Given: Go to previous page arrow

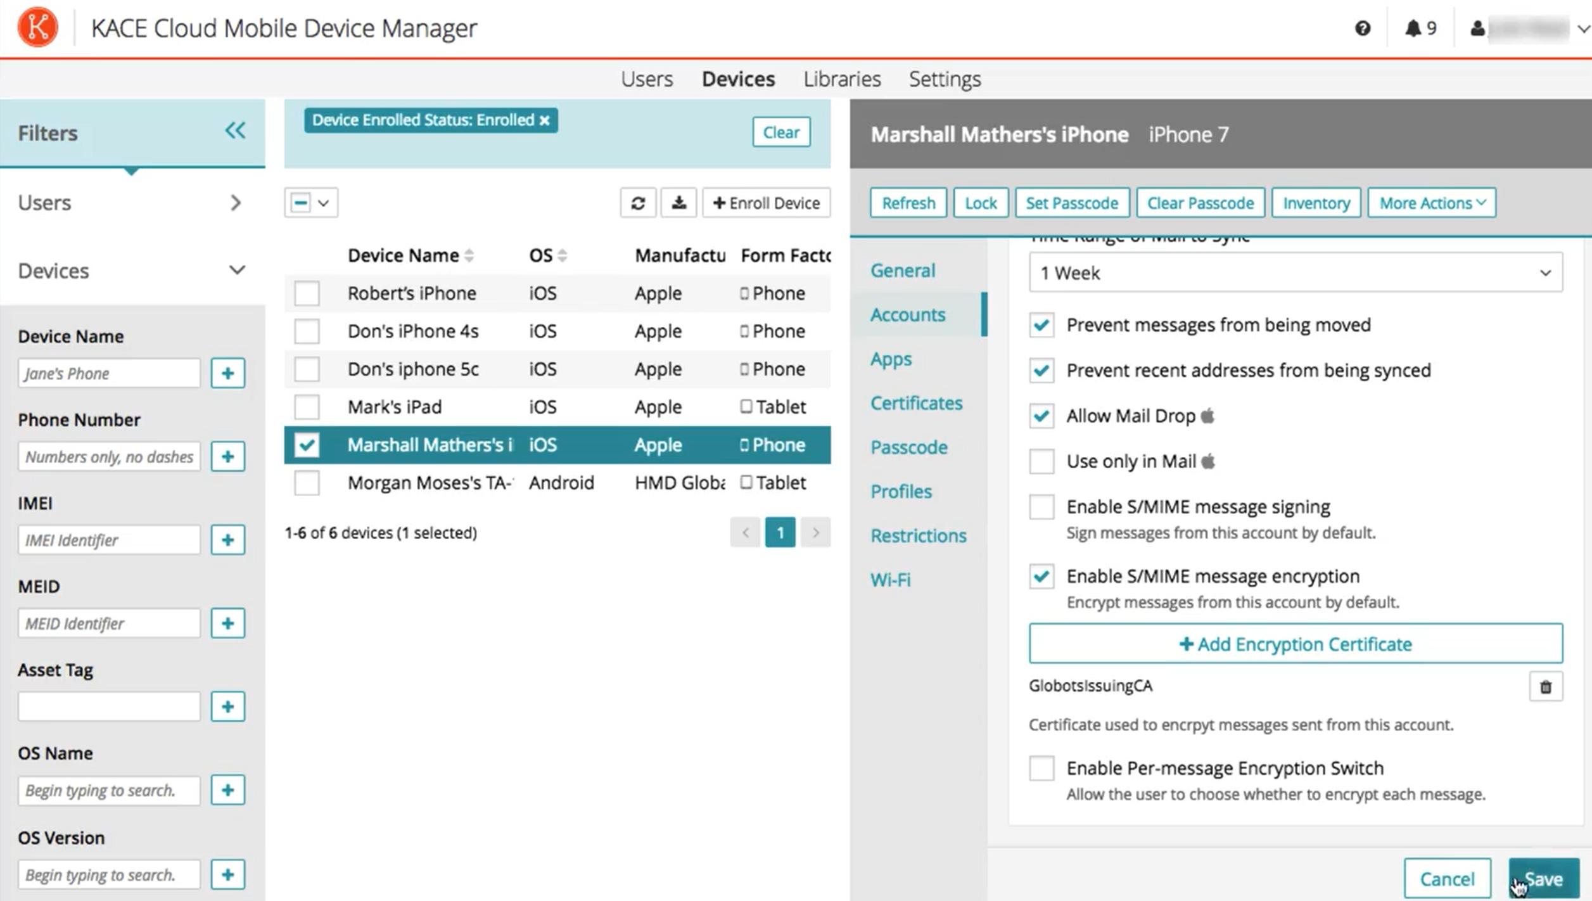Looking at the screenshot, I should point(745,532).
